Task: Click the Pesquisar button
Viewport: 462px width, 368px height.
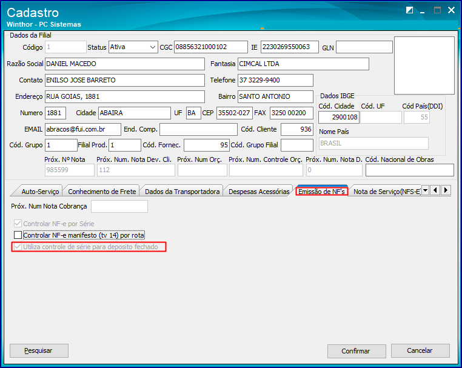Action: (39, 350)
